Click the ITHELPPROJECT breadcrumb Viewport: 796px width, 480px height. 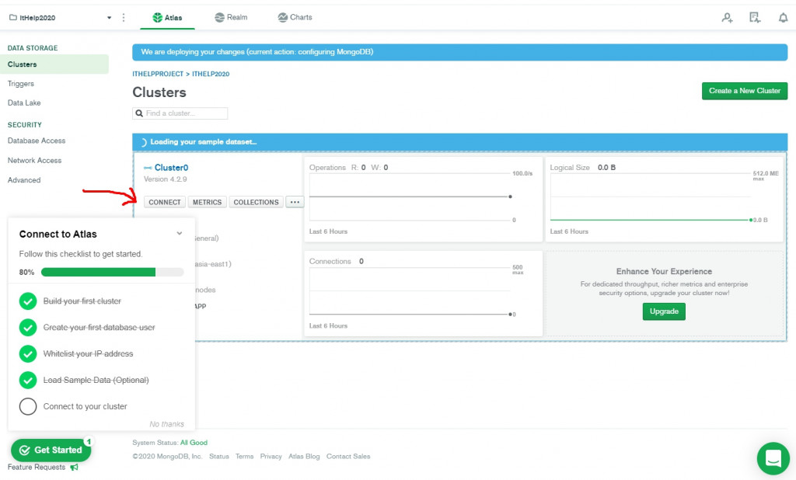click(158, 74)
